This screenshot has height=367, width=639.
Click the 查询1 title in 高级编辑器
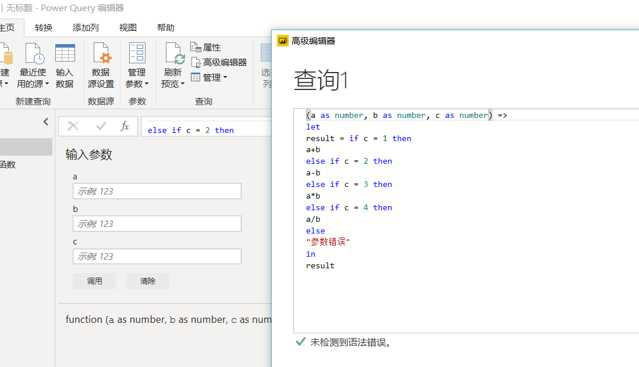click(321, 80)
